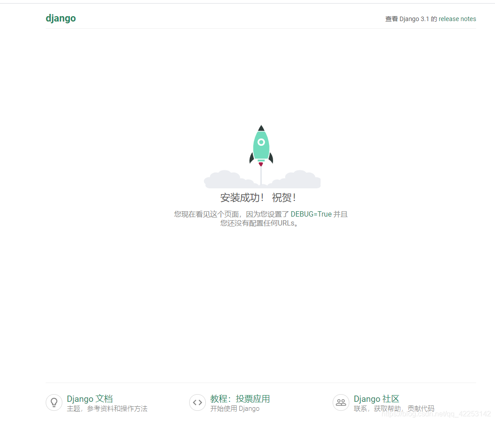Click the people community icon
This screenshot has width=495, height=422.
point(341,403)
